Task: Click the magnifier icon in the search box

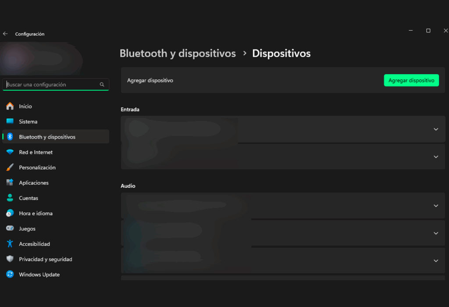Action: pyautogui.click(x=102, y=85)
